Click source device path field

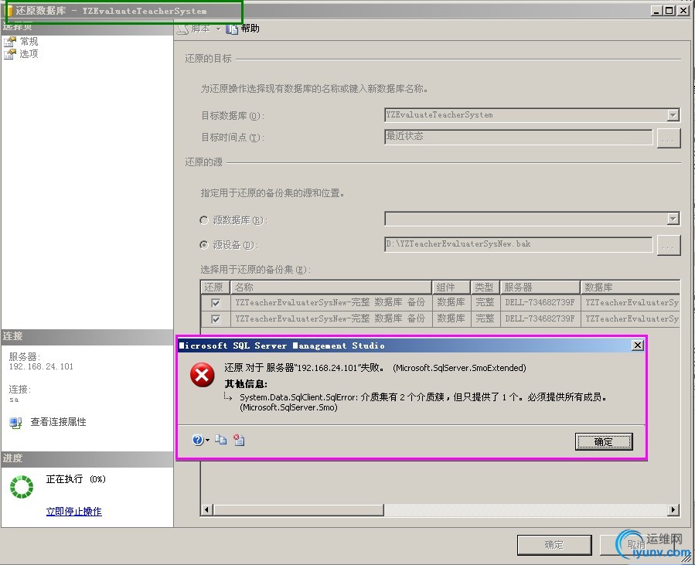coord(519,244)
